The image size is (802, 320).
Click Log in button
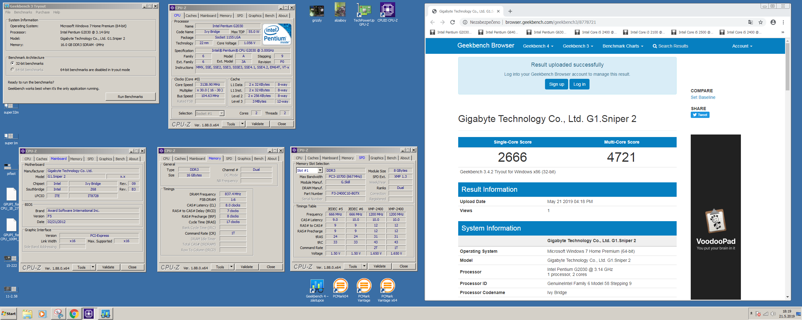(579, 84)
